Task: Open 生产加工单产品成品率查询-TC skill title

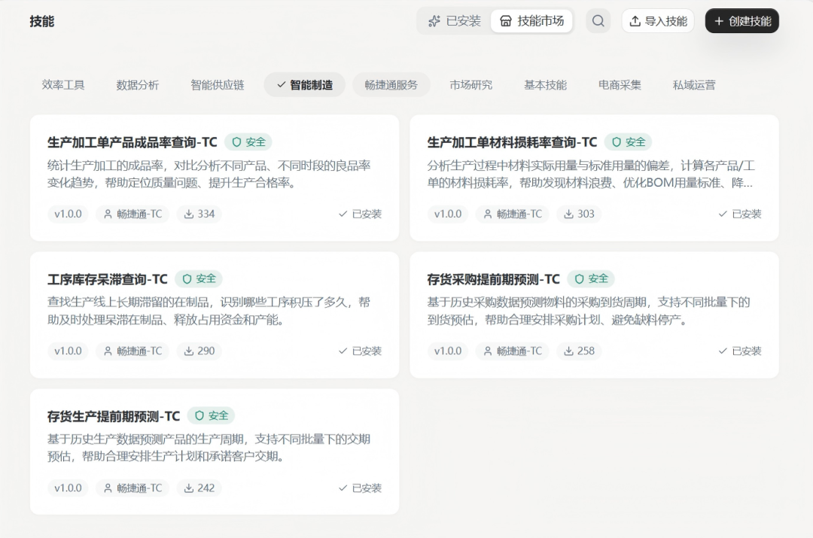Action: click(132, 142)
